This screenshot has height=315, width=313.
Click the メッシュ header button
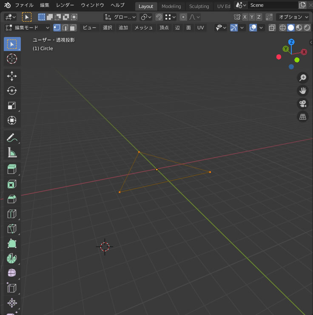point(143,28)
